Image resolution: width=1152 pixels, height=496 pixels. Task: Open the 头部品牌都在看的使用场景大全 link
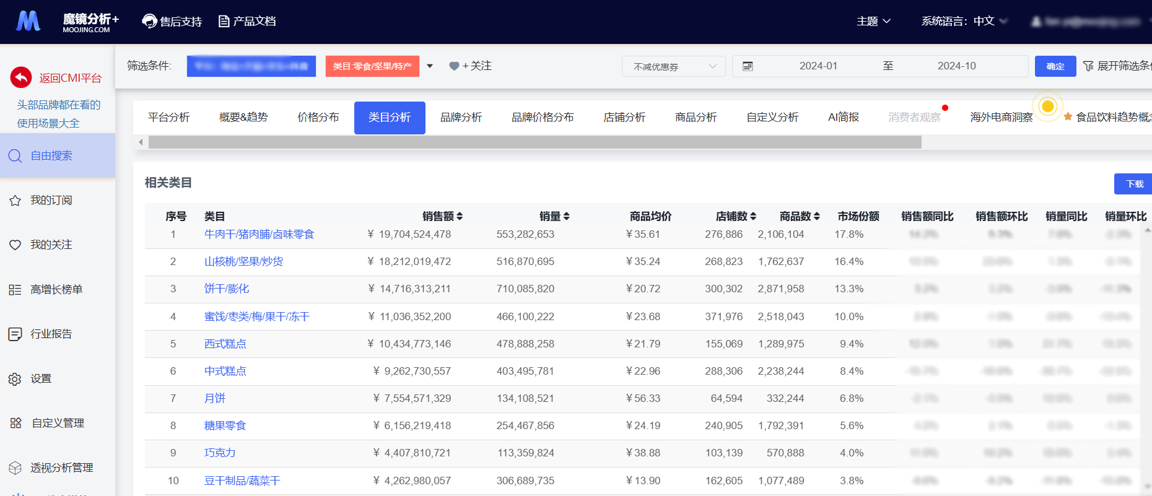pos(58,114)
